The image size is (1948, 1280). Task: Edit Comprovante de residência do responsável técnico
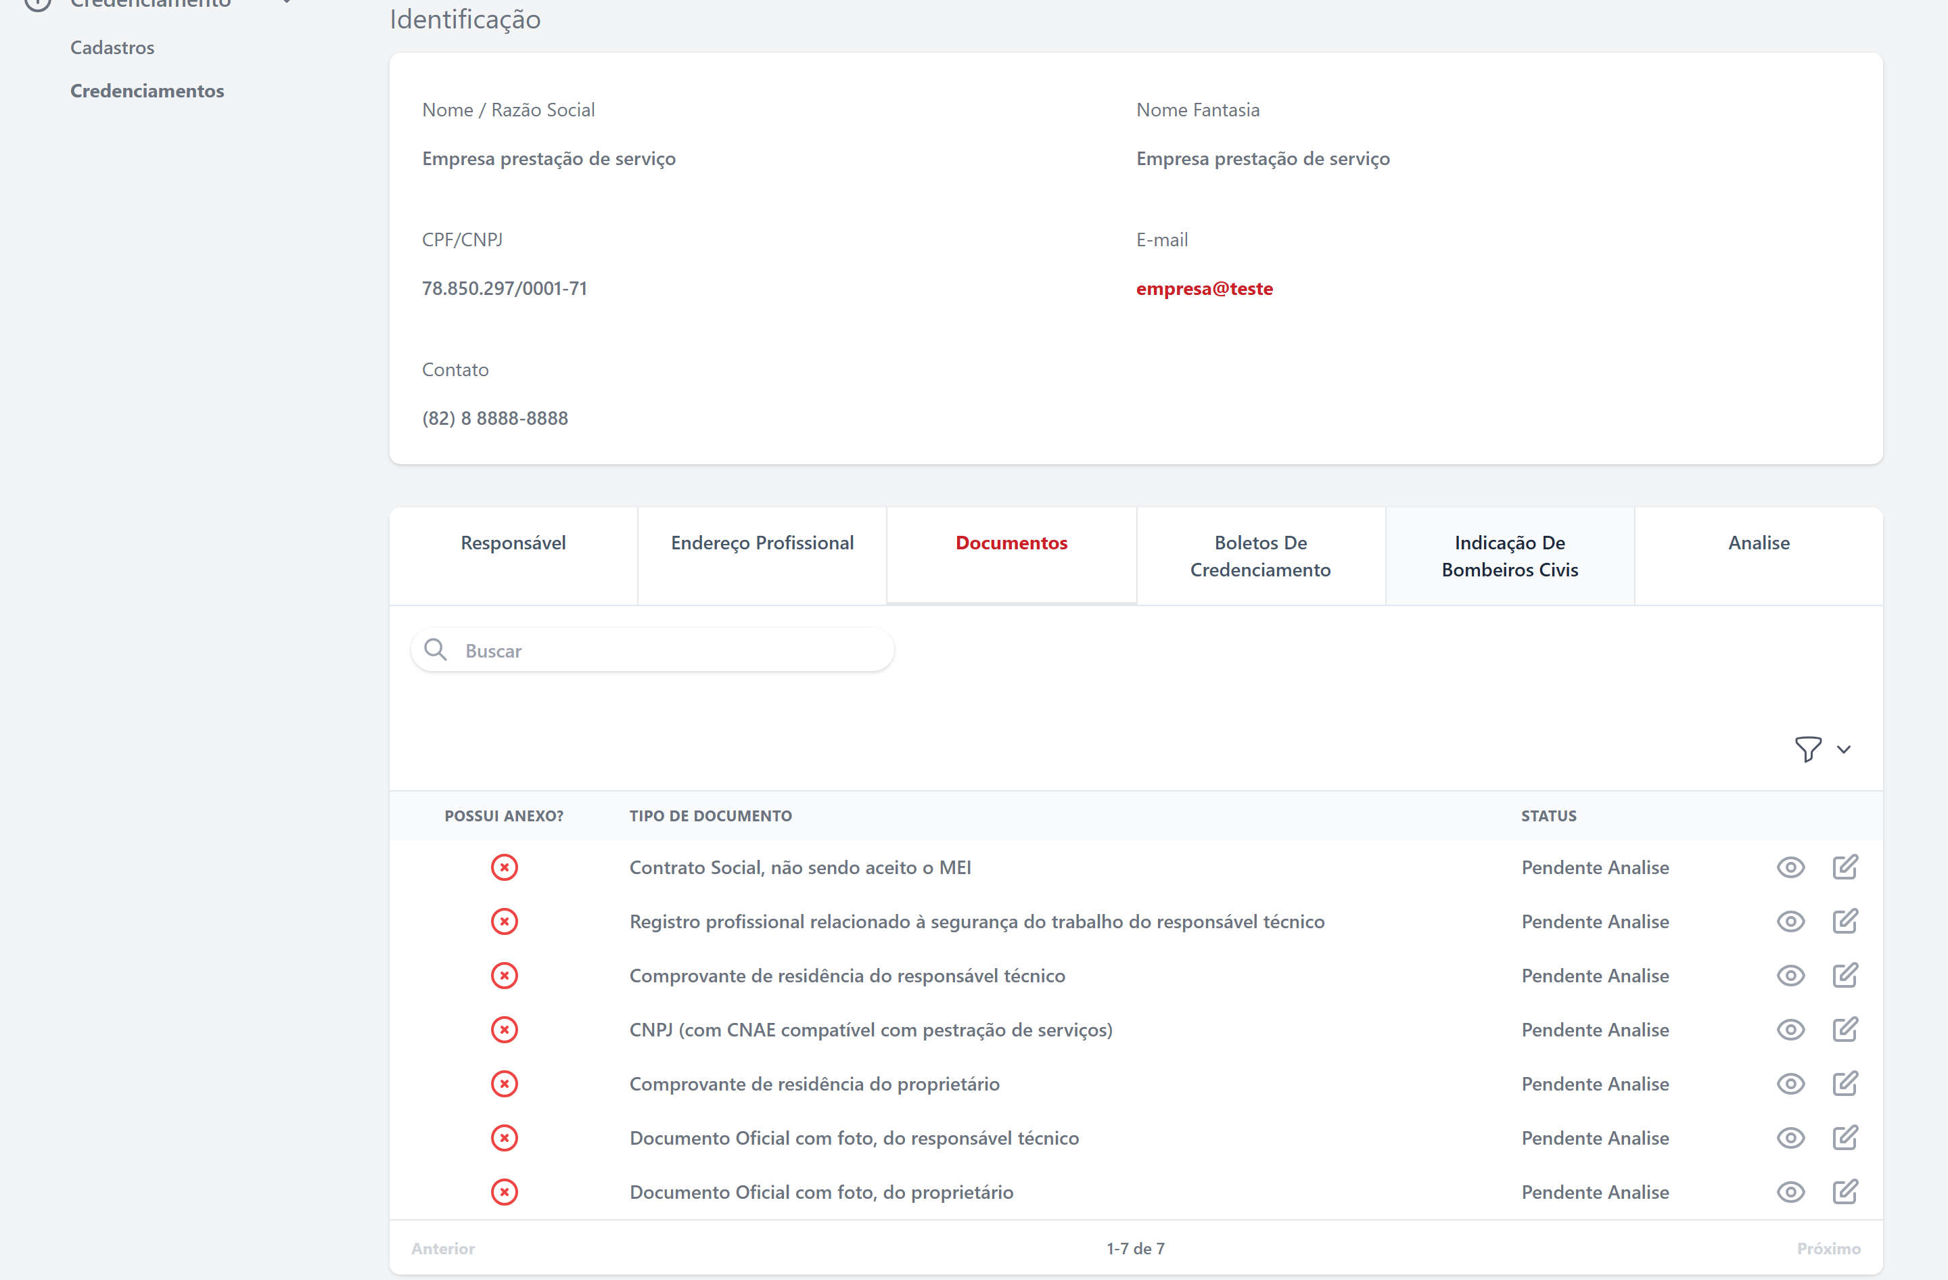point(1845,975)
